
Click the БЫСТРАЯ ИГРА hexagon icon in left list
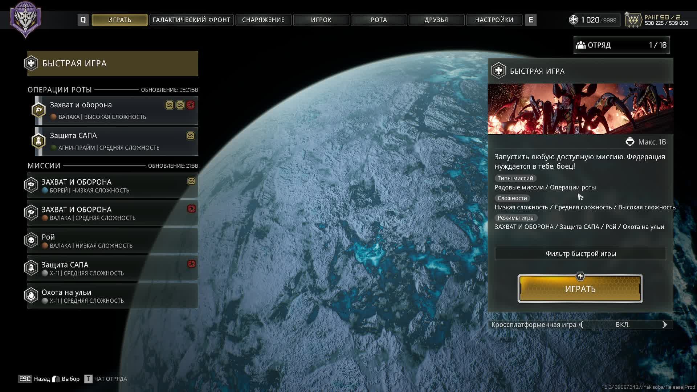[x=31, y=63]
